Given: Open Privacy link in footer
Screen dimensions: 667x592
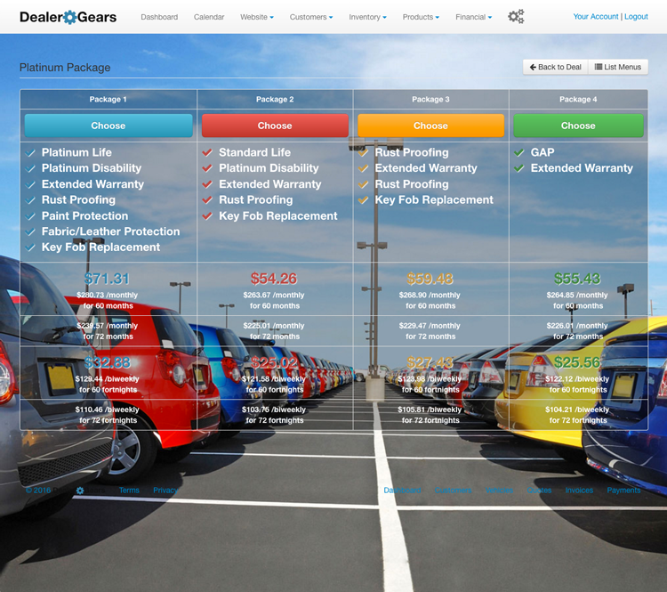Looking at the screenshot, I should click(165, 491).
